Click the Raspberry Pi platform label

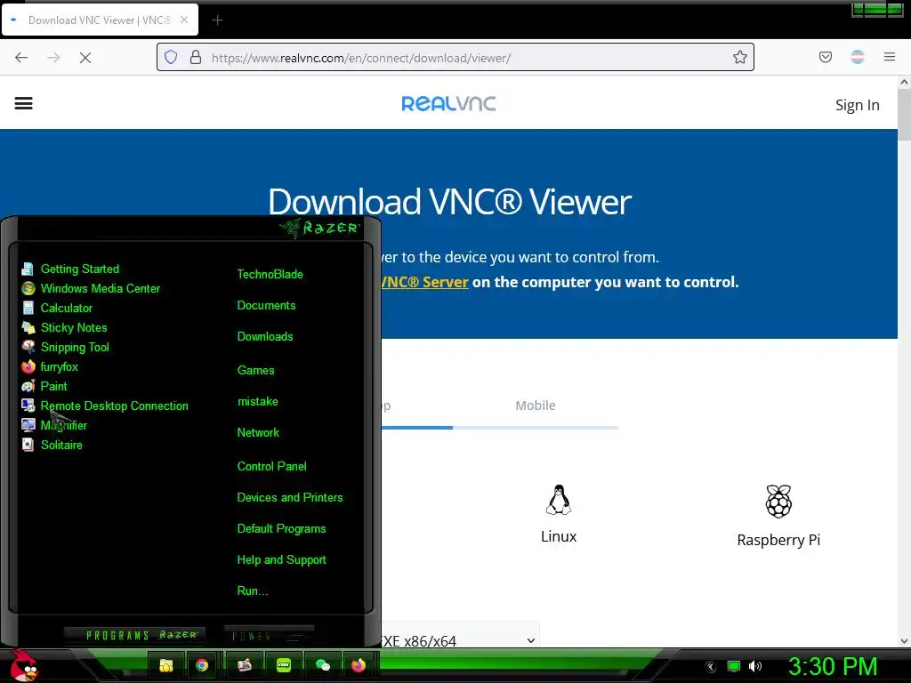pos(778,540)
